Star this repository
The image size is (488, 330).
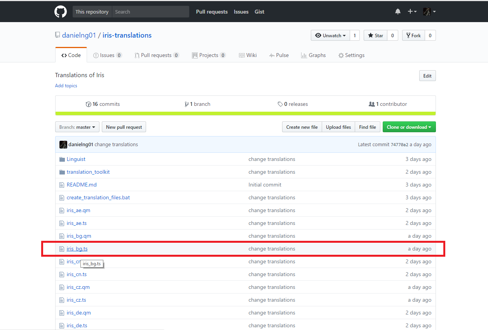pyautogui.click(x=376, y=35)
